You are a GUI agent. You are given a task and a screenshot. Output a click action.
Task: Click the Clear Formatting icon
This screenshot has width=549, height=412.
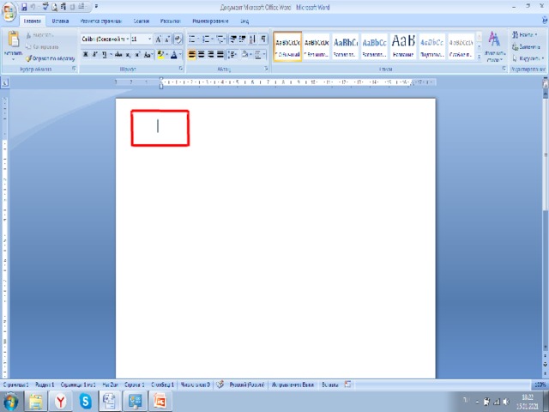point(178,39)
